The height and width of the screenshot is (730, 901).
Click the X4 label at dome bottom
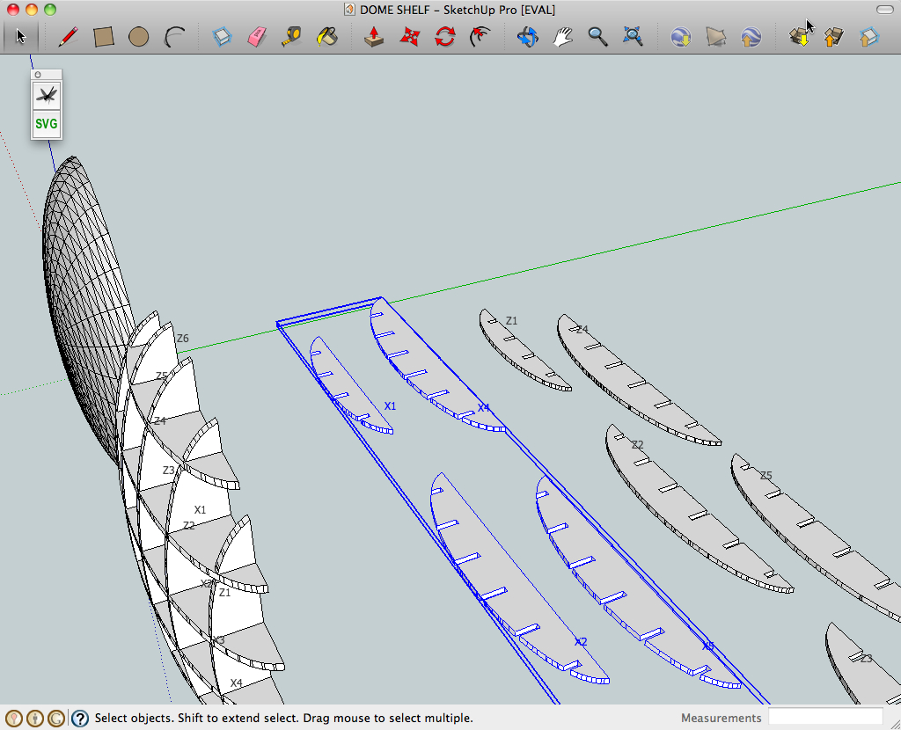[236, 683]
